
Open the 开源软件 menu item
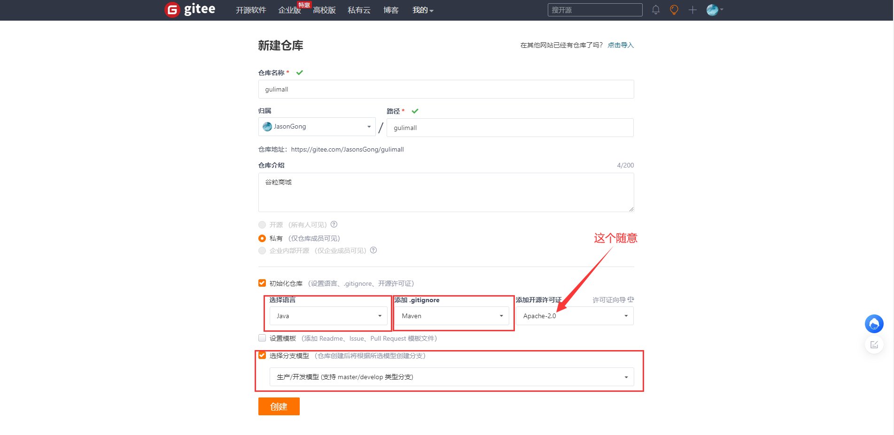(x=251, y=10)
